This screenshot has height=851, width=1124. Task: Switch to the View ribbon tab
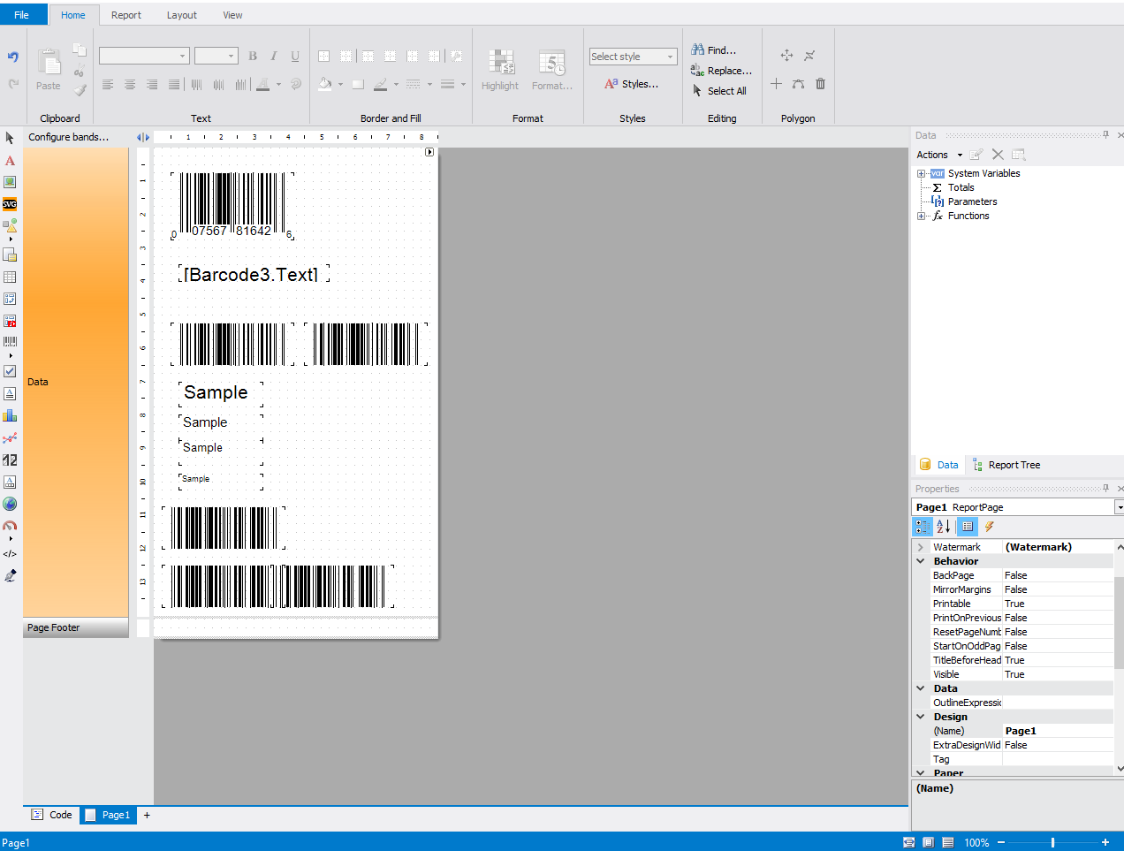pyautogui.click(x=232, y=15)
